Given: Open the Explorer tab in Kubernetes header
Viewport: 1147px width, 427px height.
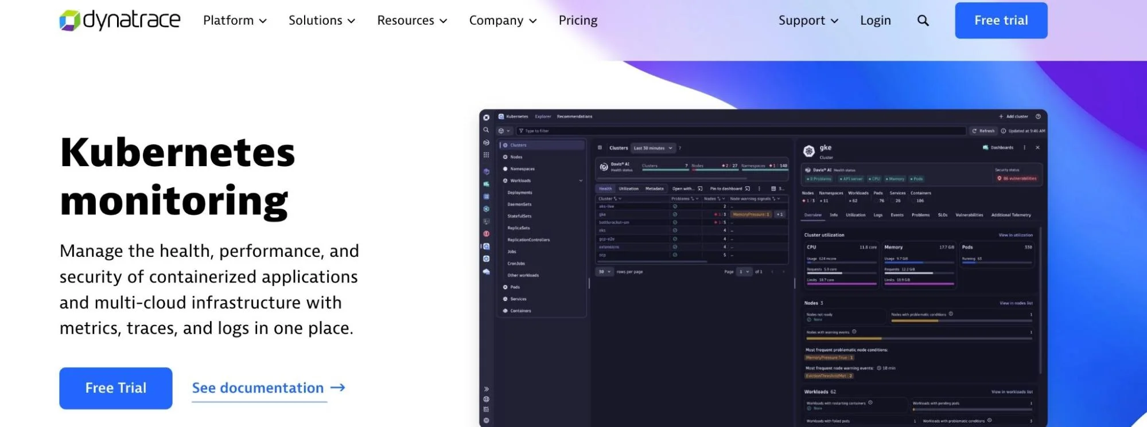Looking at the screenshot, I should coord(543,116).
